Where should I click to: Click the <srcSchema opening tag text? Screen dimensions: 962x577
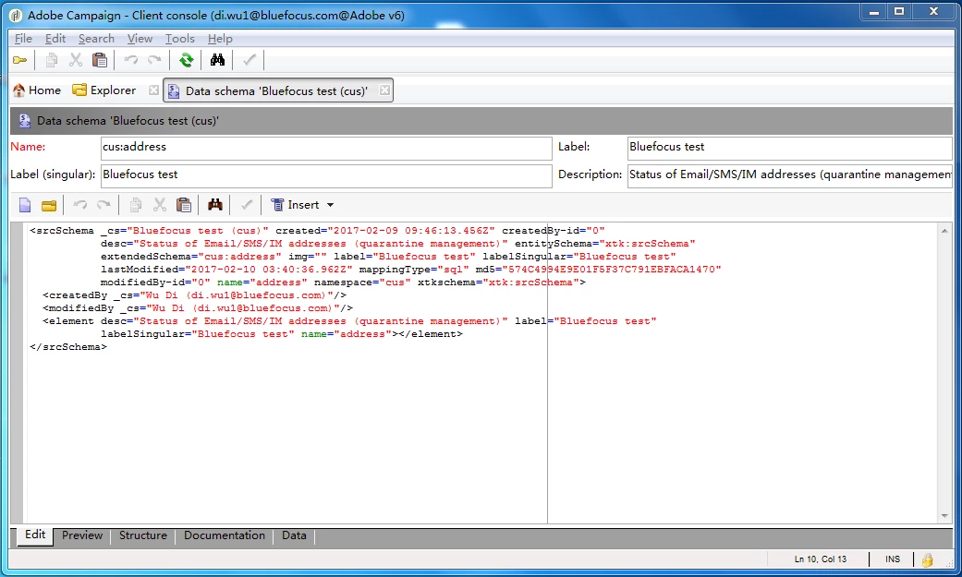pos(62,231)
